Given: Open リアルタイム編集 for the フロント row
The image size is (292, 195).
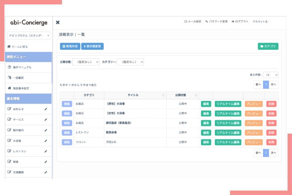Looking at the screenshot, I should (228, 142).
